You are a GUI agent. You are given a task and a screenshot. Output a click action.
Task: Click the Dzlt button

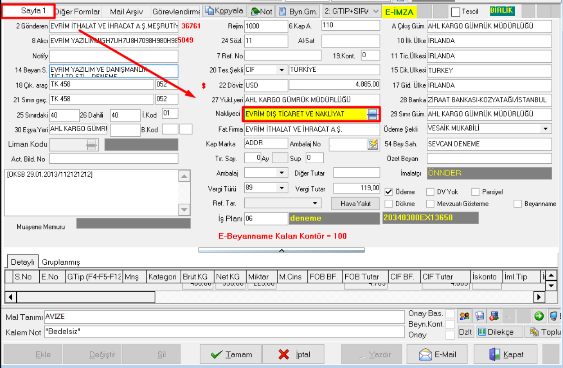[x=466, y=332]
